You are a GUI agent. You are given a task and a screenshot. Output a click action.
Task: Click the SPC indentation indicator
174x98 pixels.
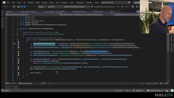click(161, 83)
